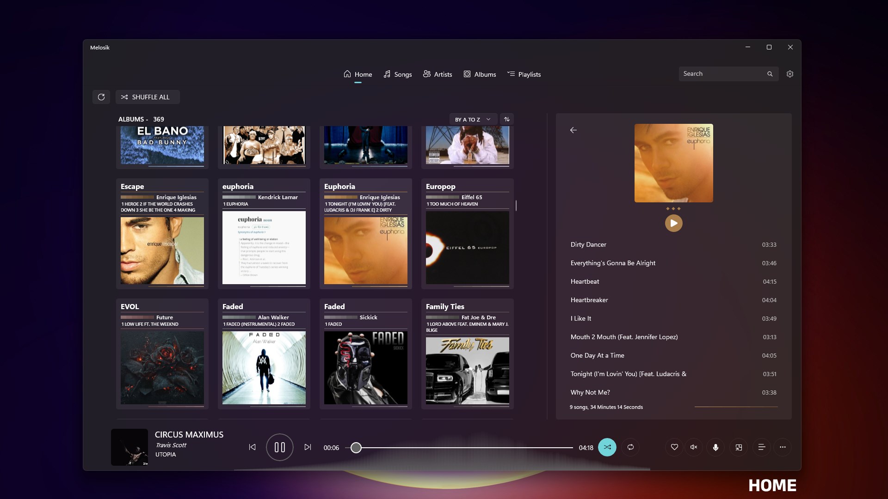Viewport: 888px width, 499px height.
Task: Open the mini player view
Action: [739, 447]
